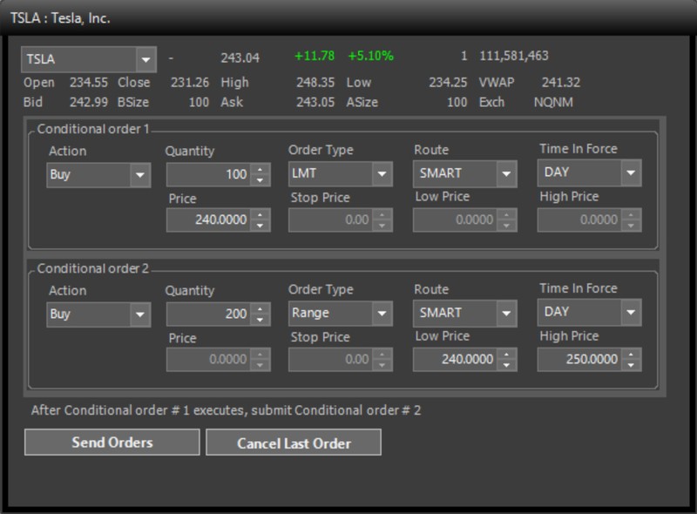Open Time In Force dropdown in order 1

[x=631, y=172]
